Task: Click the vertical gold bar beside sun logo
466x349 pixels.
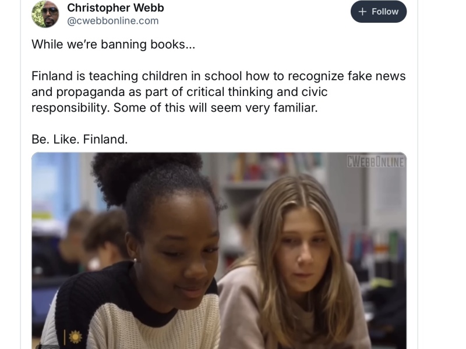Action: (65, 337)
